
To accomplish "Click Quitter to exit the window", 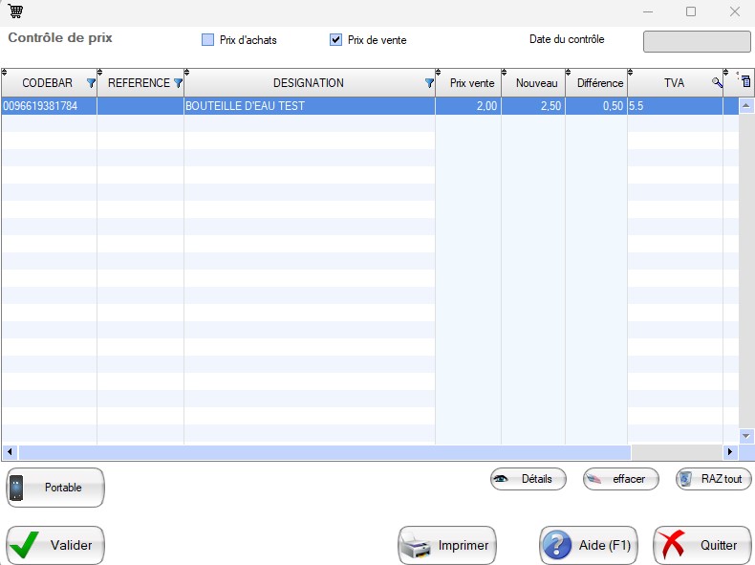I will click(x=701, y=546).
